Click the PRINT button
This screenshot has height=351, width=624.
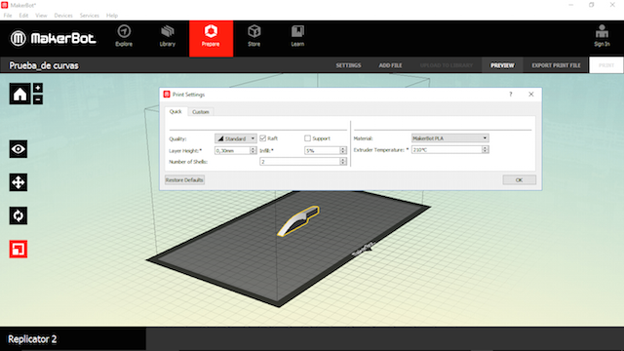tap(606, 65)
